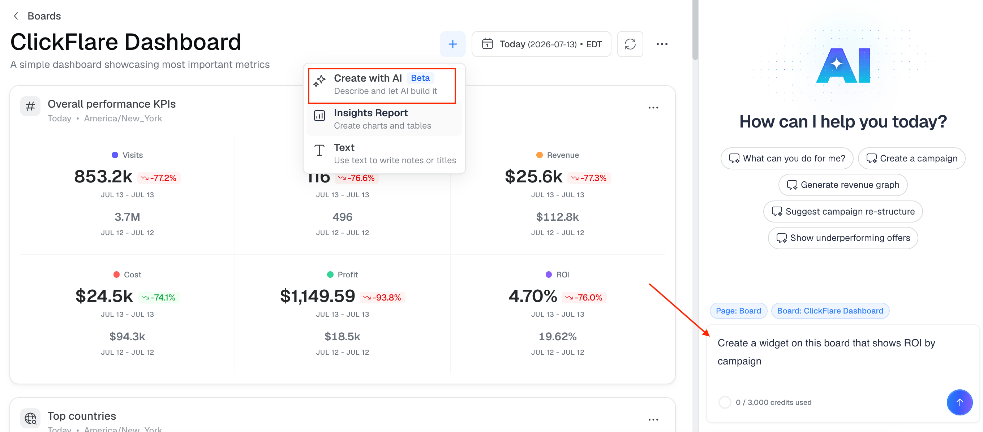Click the Beta badge label
Viewport: 983px width, 432px height.
(420, 78)
